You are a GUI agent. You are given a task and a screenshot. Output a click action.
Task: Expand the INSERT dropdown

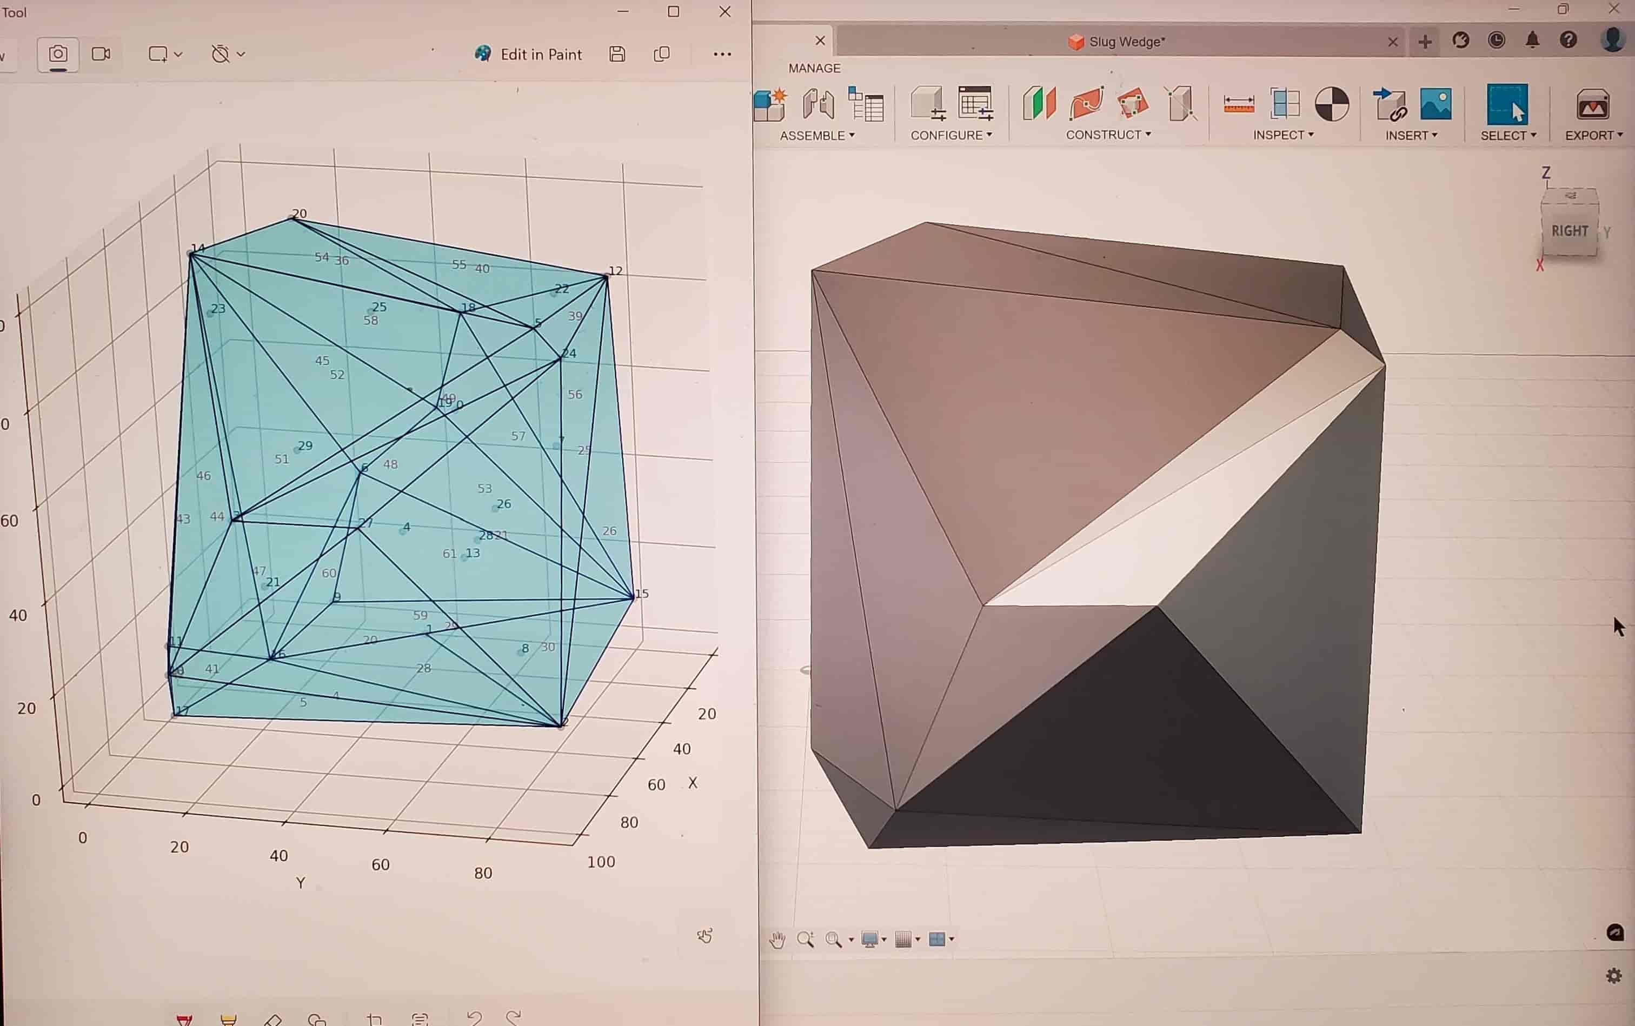point(1411,135)
